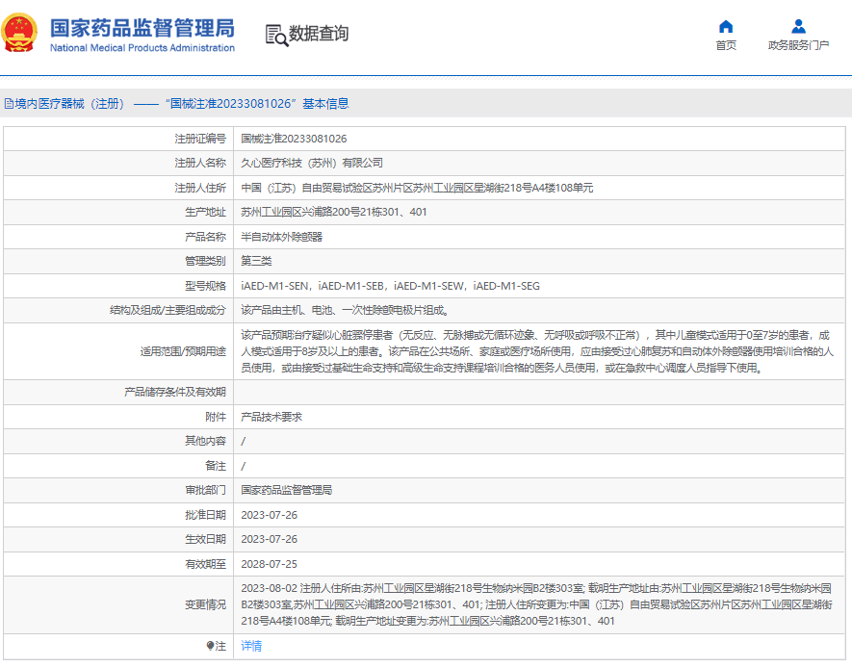
Task: Click the 国家药品监督管理局 header title
Action: pos(142,28)
